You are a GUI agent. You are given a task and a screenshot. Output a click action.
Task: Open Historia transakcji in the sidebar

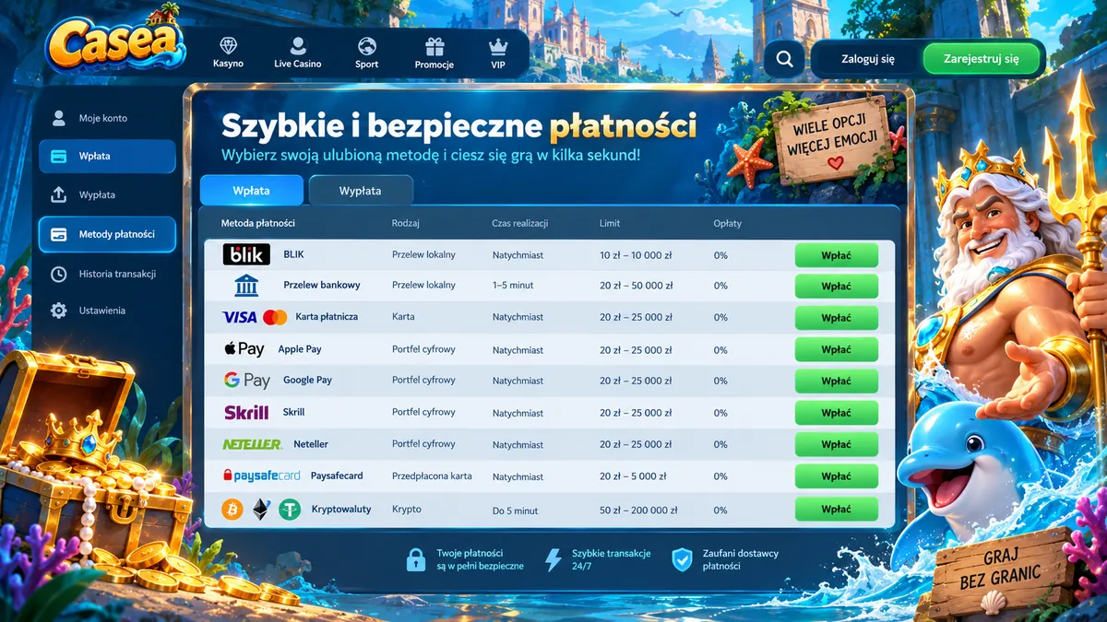point(107,274)
